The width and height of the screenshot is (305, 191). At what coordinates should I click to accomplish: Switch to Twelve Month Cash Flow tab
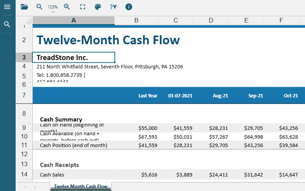pos(81,186)
